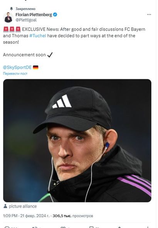This screenshot has height=228, width=158.
Task: Click 'Перевести пост' to translate post
Action: 15,73
